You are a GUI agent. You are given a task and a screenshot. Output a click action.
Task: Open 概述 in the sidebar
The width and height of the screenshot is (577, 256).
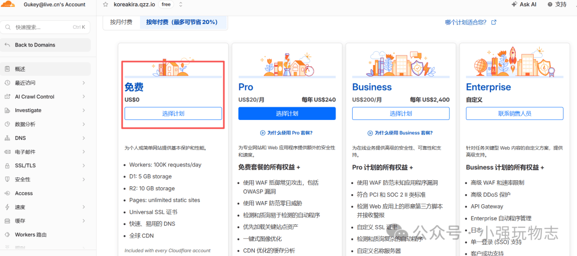(45, 69)
